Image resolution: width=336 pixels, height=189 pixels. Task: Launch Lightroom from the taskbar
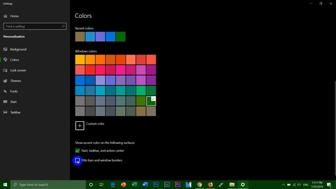[167, 184]
